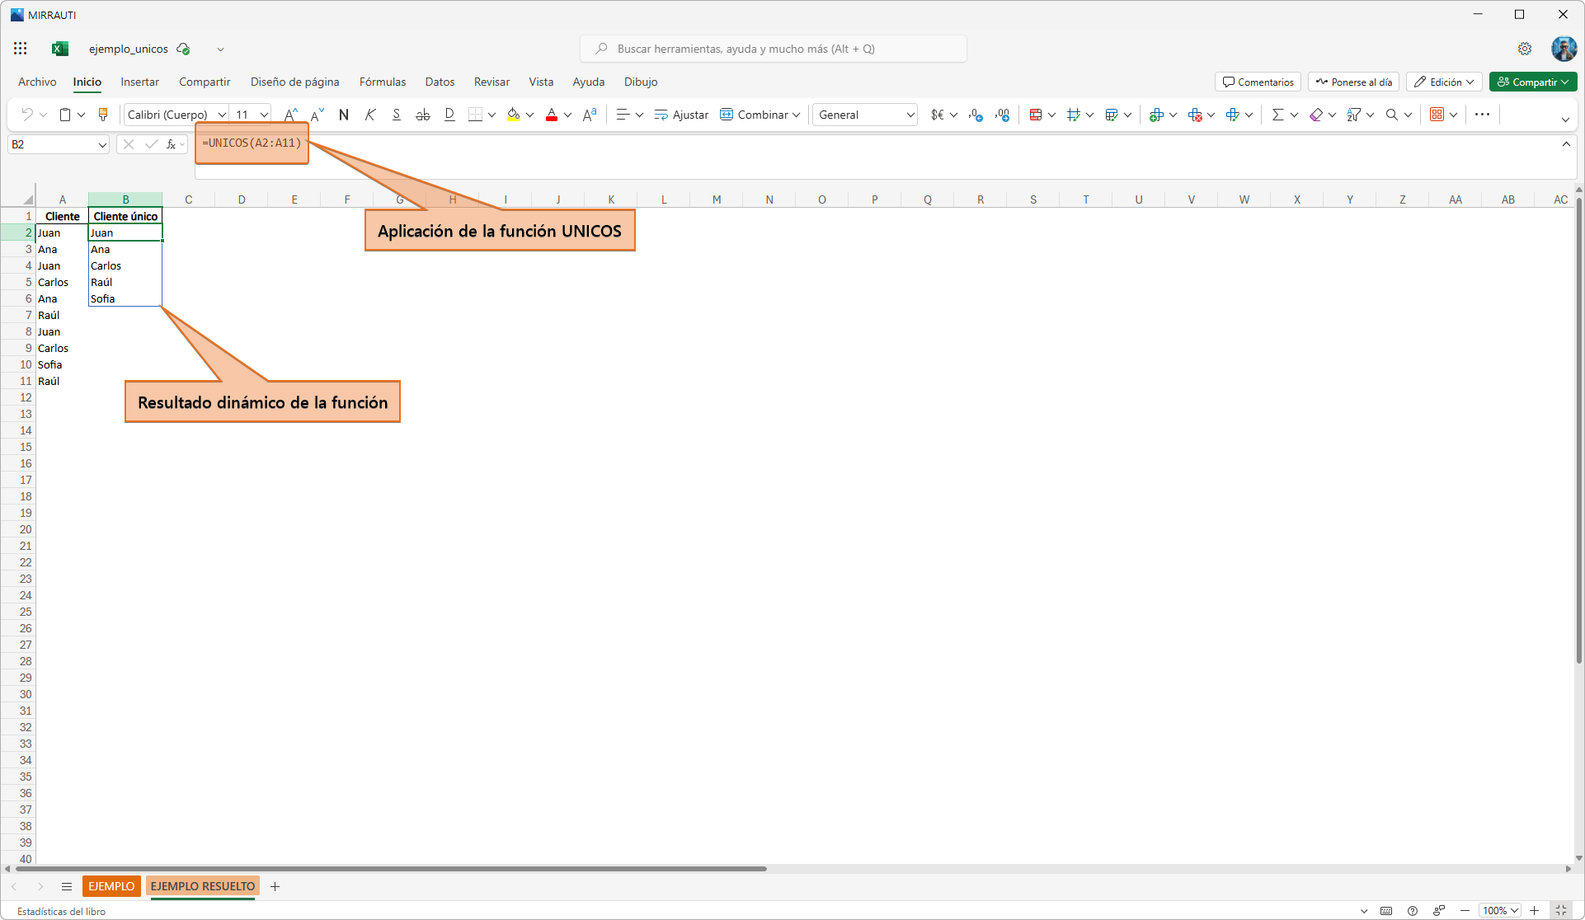The height and width of the screenshot is (920, 1585).
Task: Expand the Edición mode dropdown
Action: coord(1444,82)
